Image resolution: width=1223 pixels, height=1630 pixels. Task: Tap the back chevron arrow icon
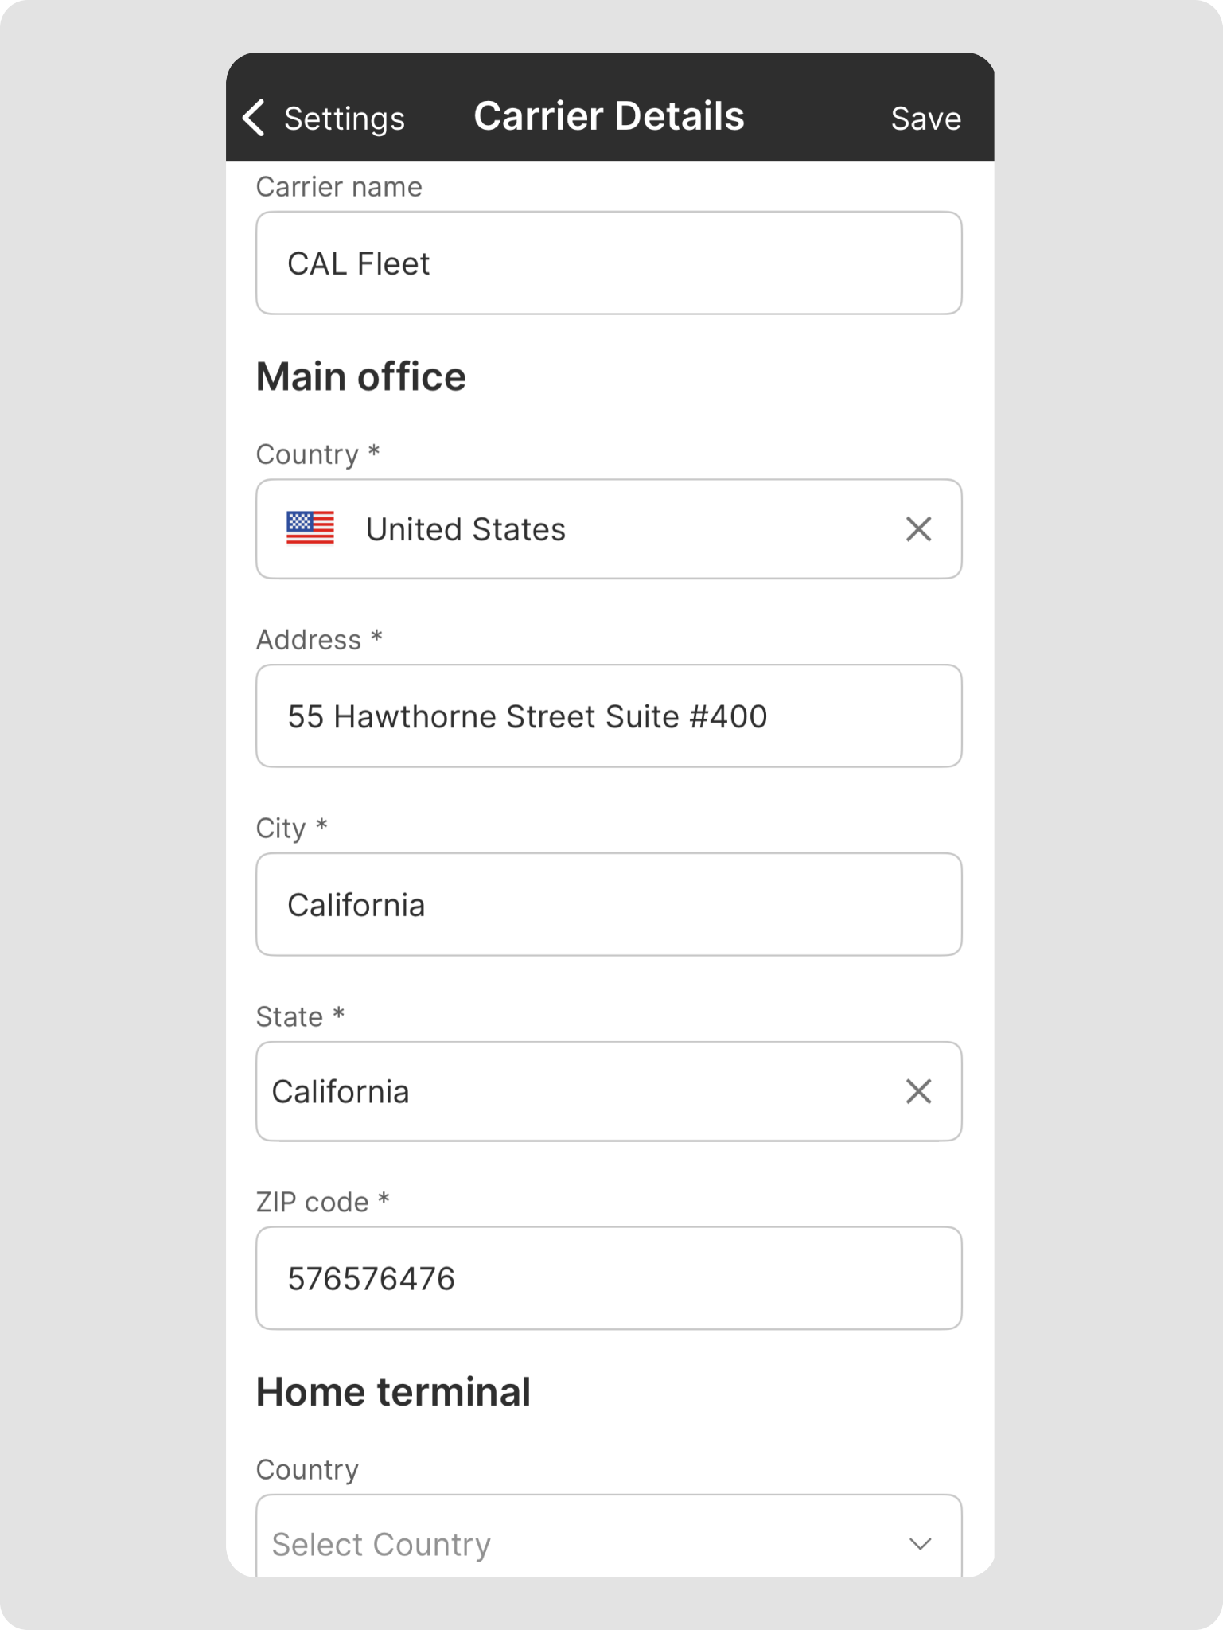tap(254, 118)
